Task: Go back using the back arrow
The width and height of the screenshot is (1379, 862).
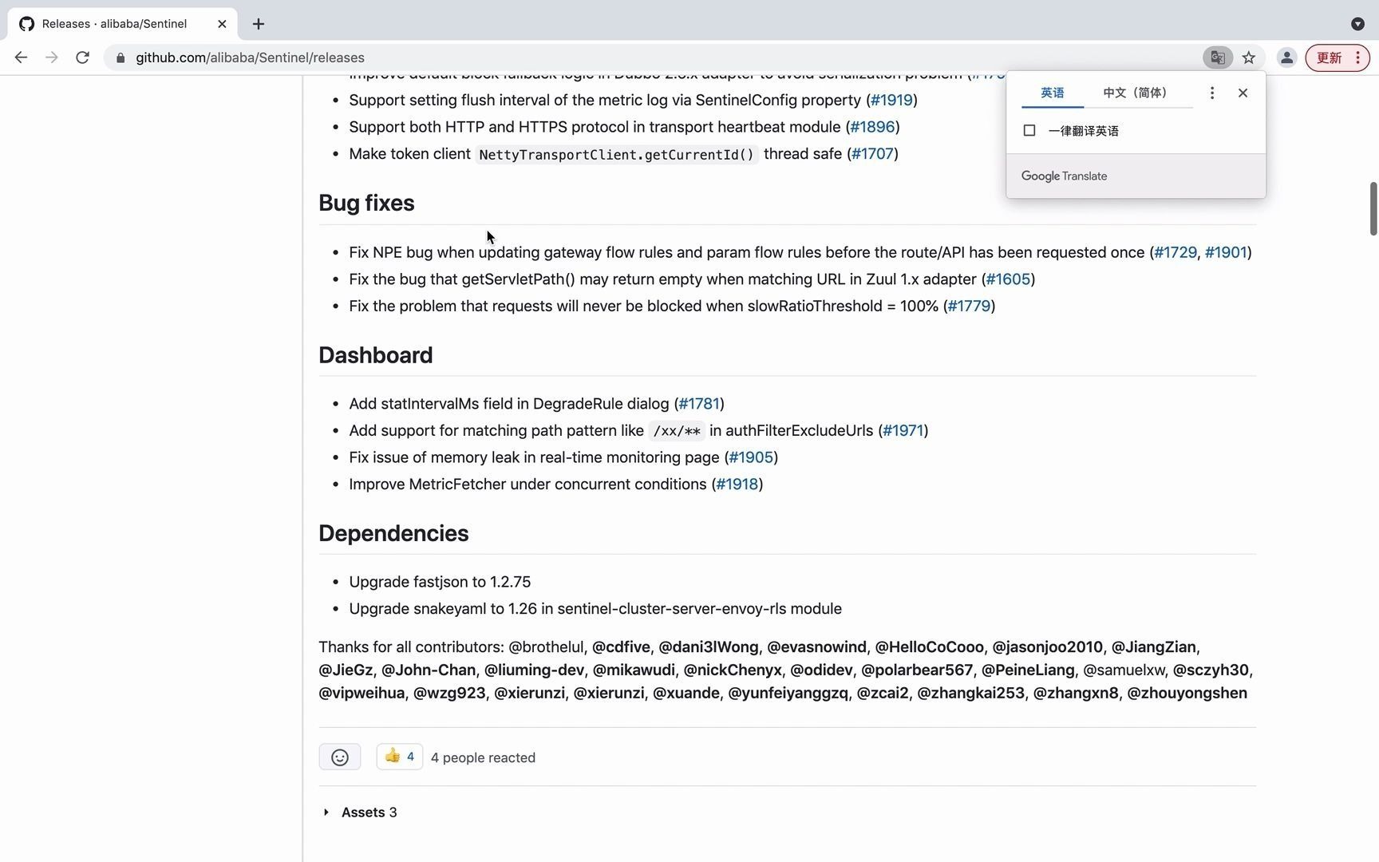Action: (x=21, y=57)
